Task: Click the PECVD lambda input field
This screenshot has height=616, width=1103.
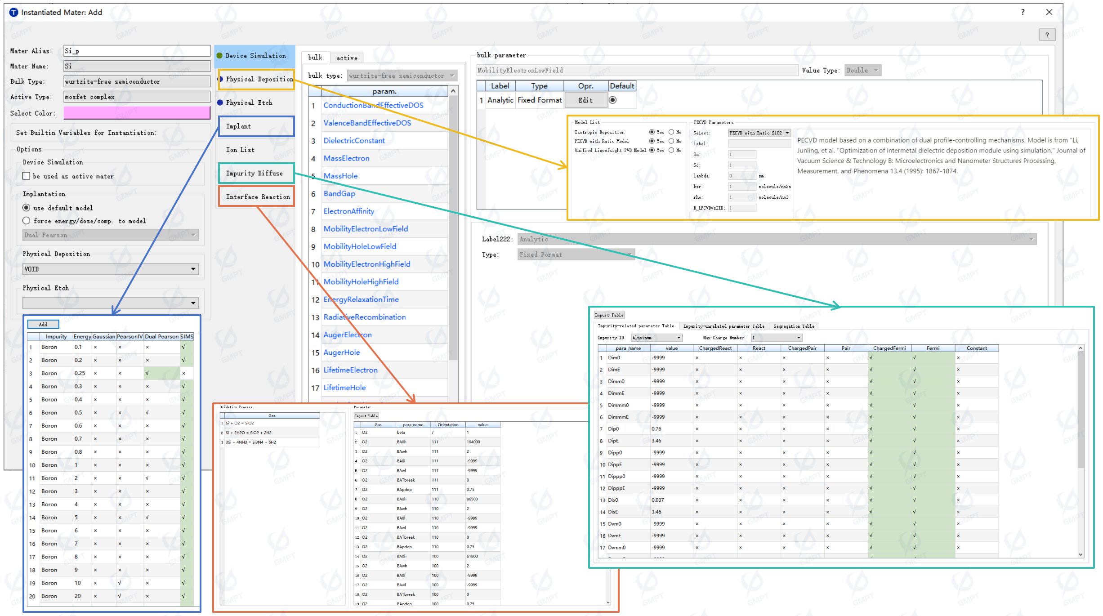Action: tap(742, 176)
